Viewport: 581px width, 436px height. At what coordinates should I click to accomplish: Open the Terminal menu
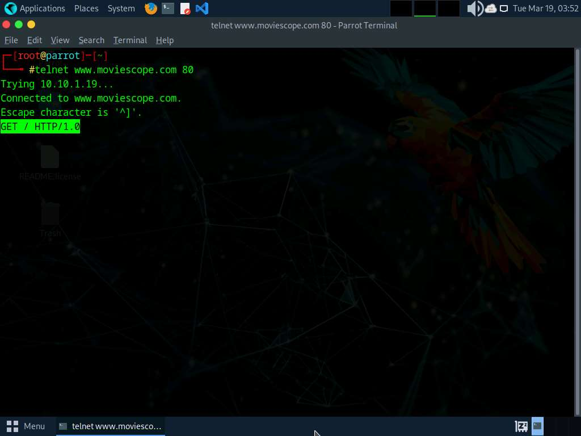[130, 40]
